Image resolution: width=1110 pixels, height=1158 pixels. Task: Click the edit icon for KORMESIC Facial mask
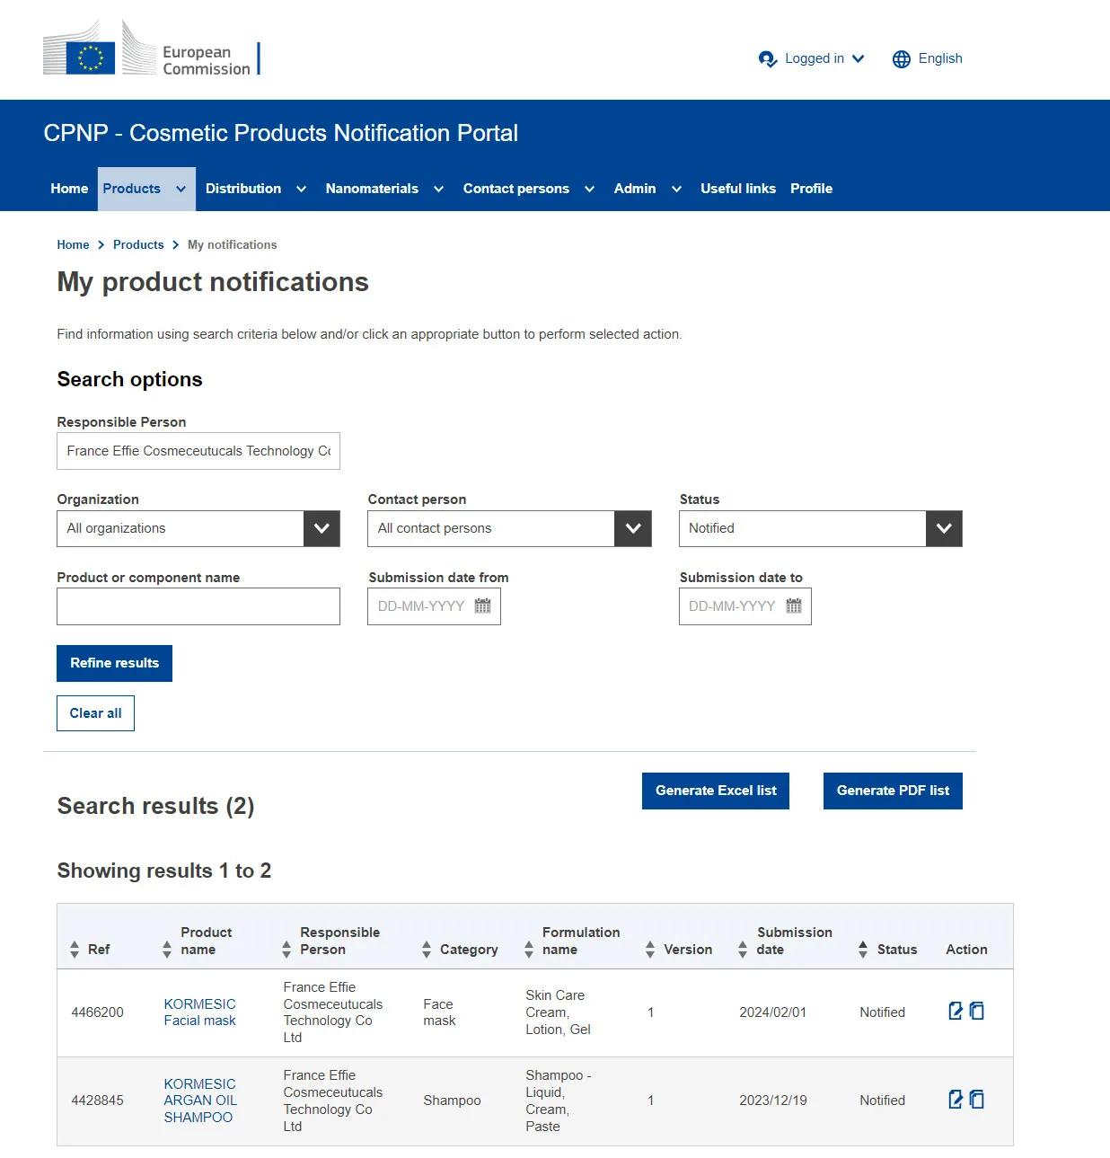(x=956, y=1012)
